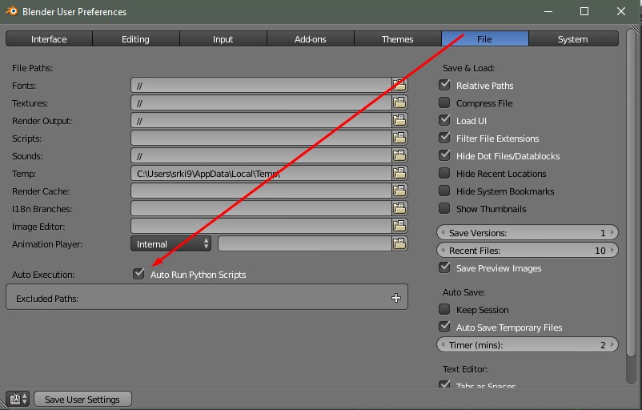Screen dimensions: 642x410
Task: Browse for the Scripts folder
Action: (399, 139)
